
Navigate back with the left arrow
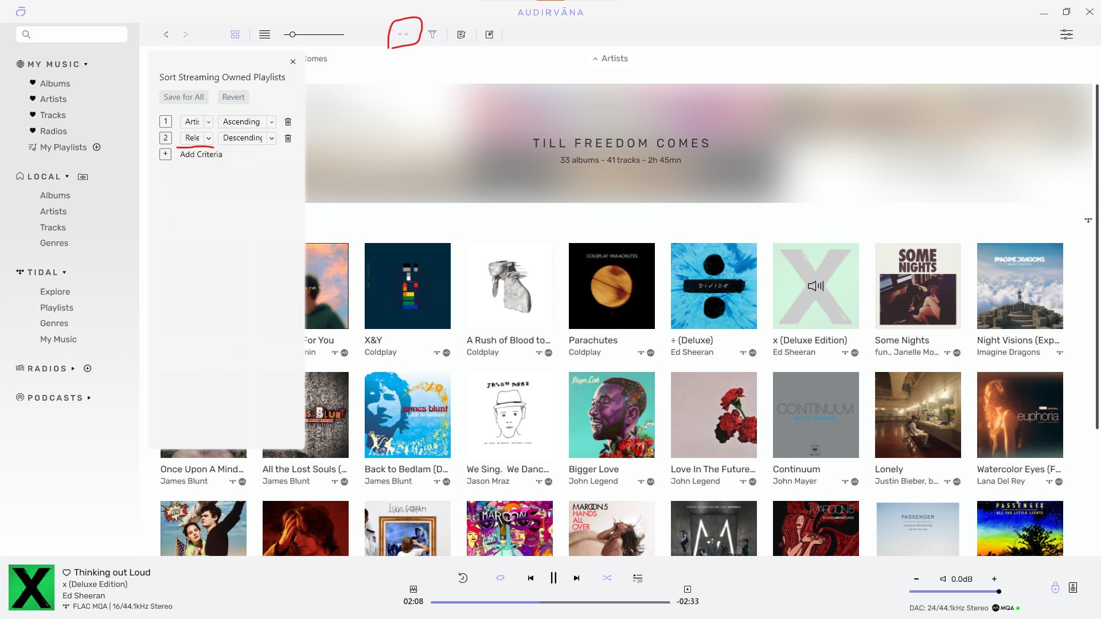pyautogui.click(x=166, y=34)
